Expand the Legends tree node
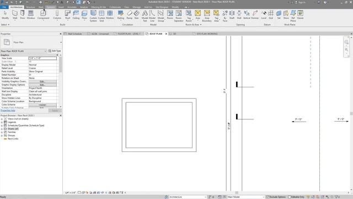This screenshot has height=199, width=353. [2, 122]
